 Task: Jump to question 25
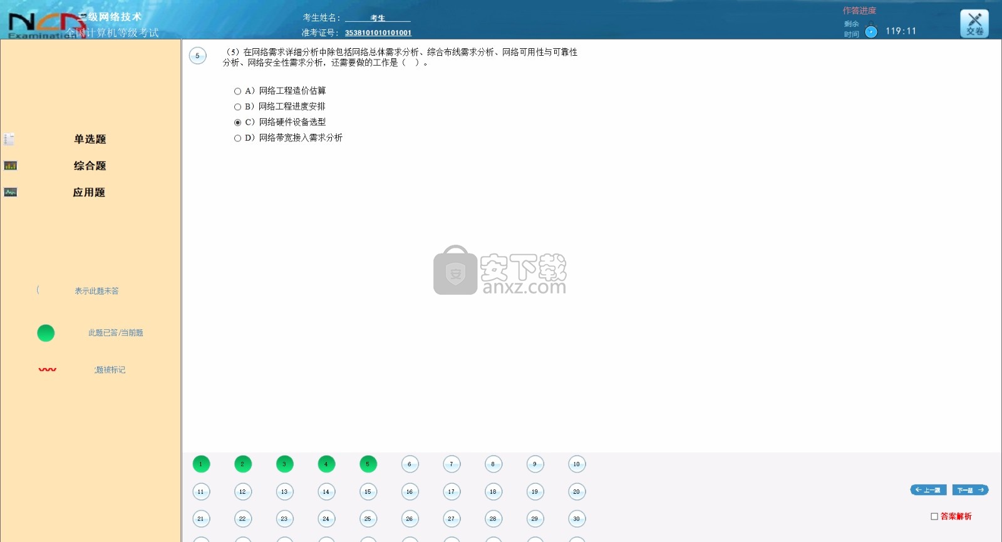click(368, 518)
